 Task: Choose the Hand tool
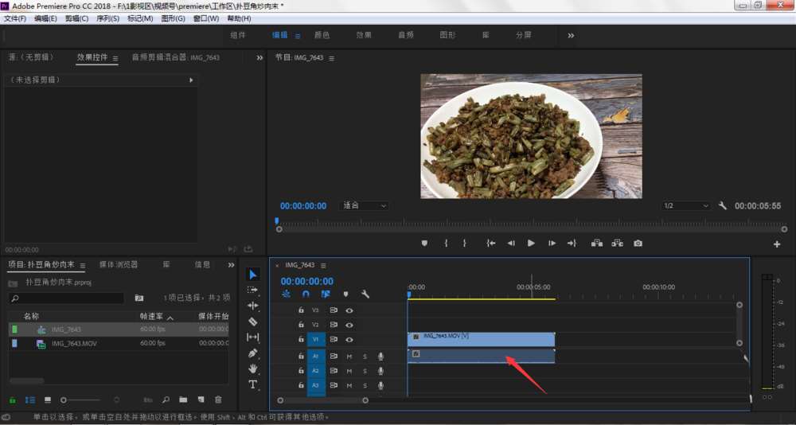253,368
